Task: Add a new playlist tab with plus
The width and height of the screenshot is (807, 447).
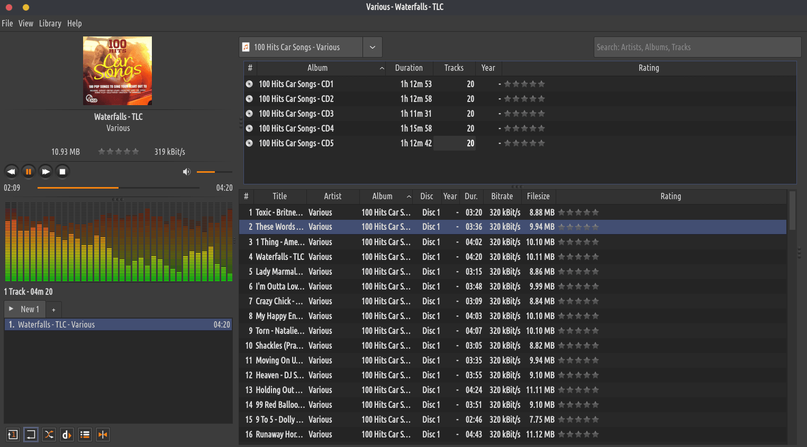Action: (x=53, y=310)
